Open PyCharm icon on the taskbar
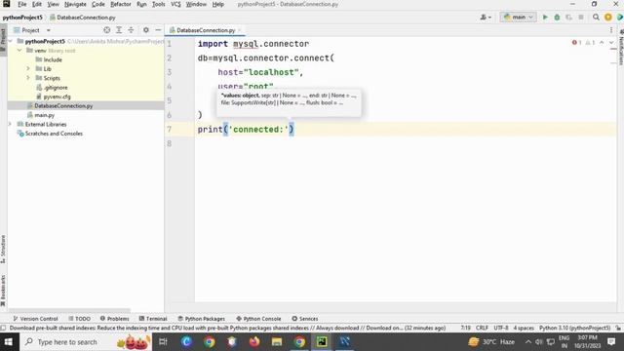The width and height of the screenshot is (624, 351). coord(322,342)
